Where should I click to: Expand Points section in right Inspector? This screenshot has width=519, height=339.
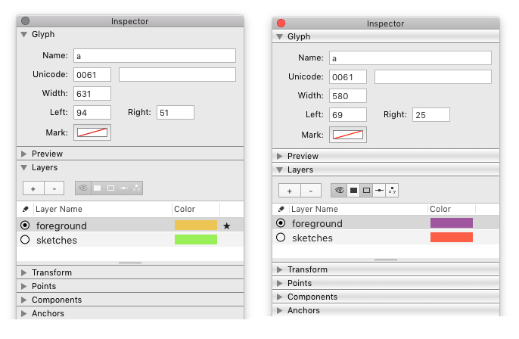[280, 283]
